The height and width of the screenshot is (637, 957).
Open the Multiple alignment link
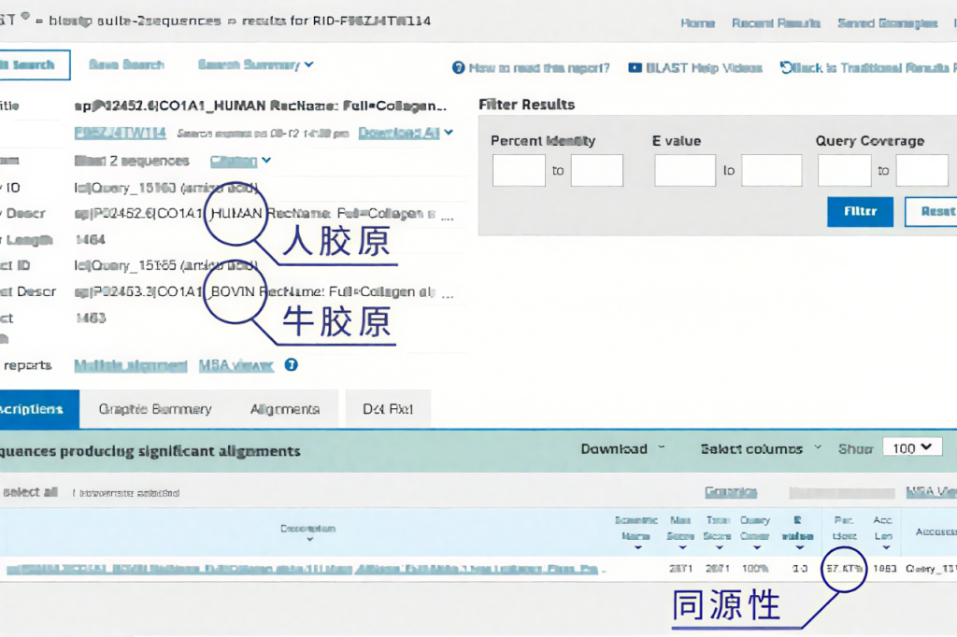point(131,365)
